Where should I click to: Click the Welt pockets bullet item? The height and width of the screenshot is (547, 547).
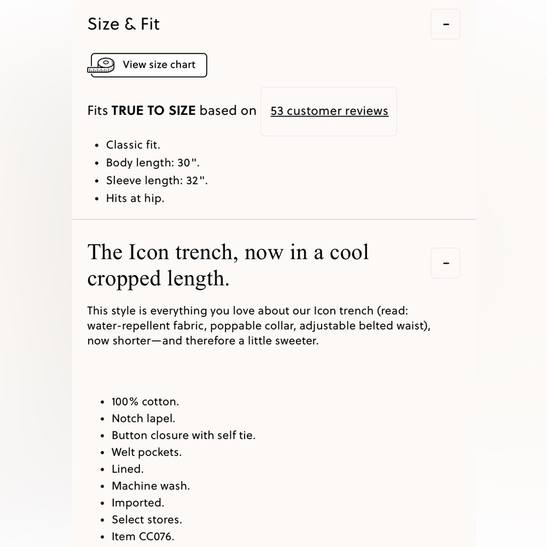[x=147, y=452]
